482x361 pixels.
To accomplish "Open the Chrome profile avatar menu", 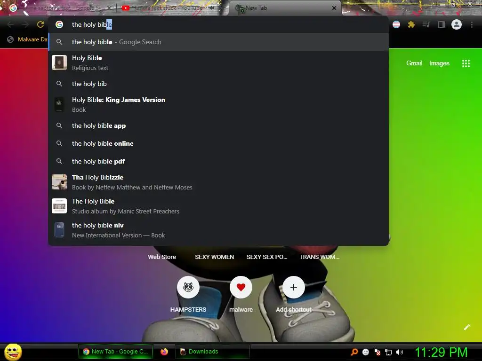I will coord(457,24).
